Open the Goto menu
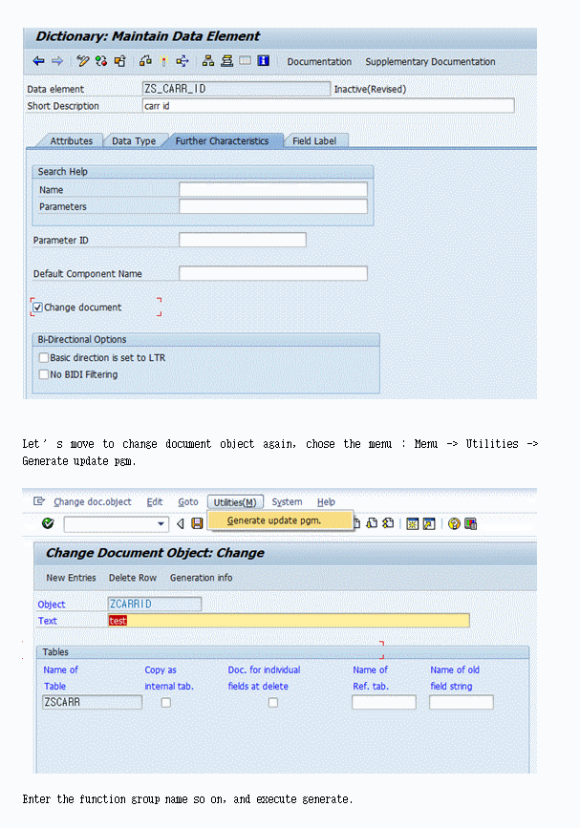The image size is (580, 828). [187, 501]
